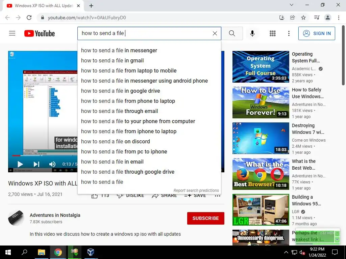Click the padlock site info icon
Image resolution: width=346 pixels, height=259 pixels.
(43, 18)
